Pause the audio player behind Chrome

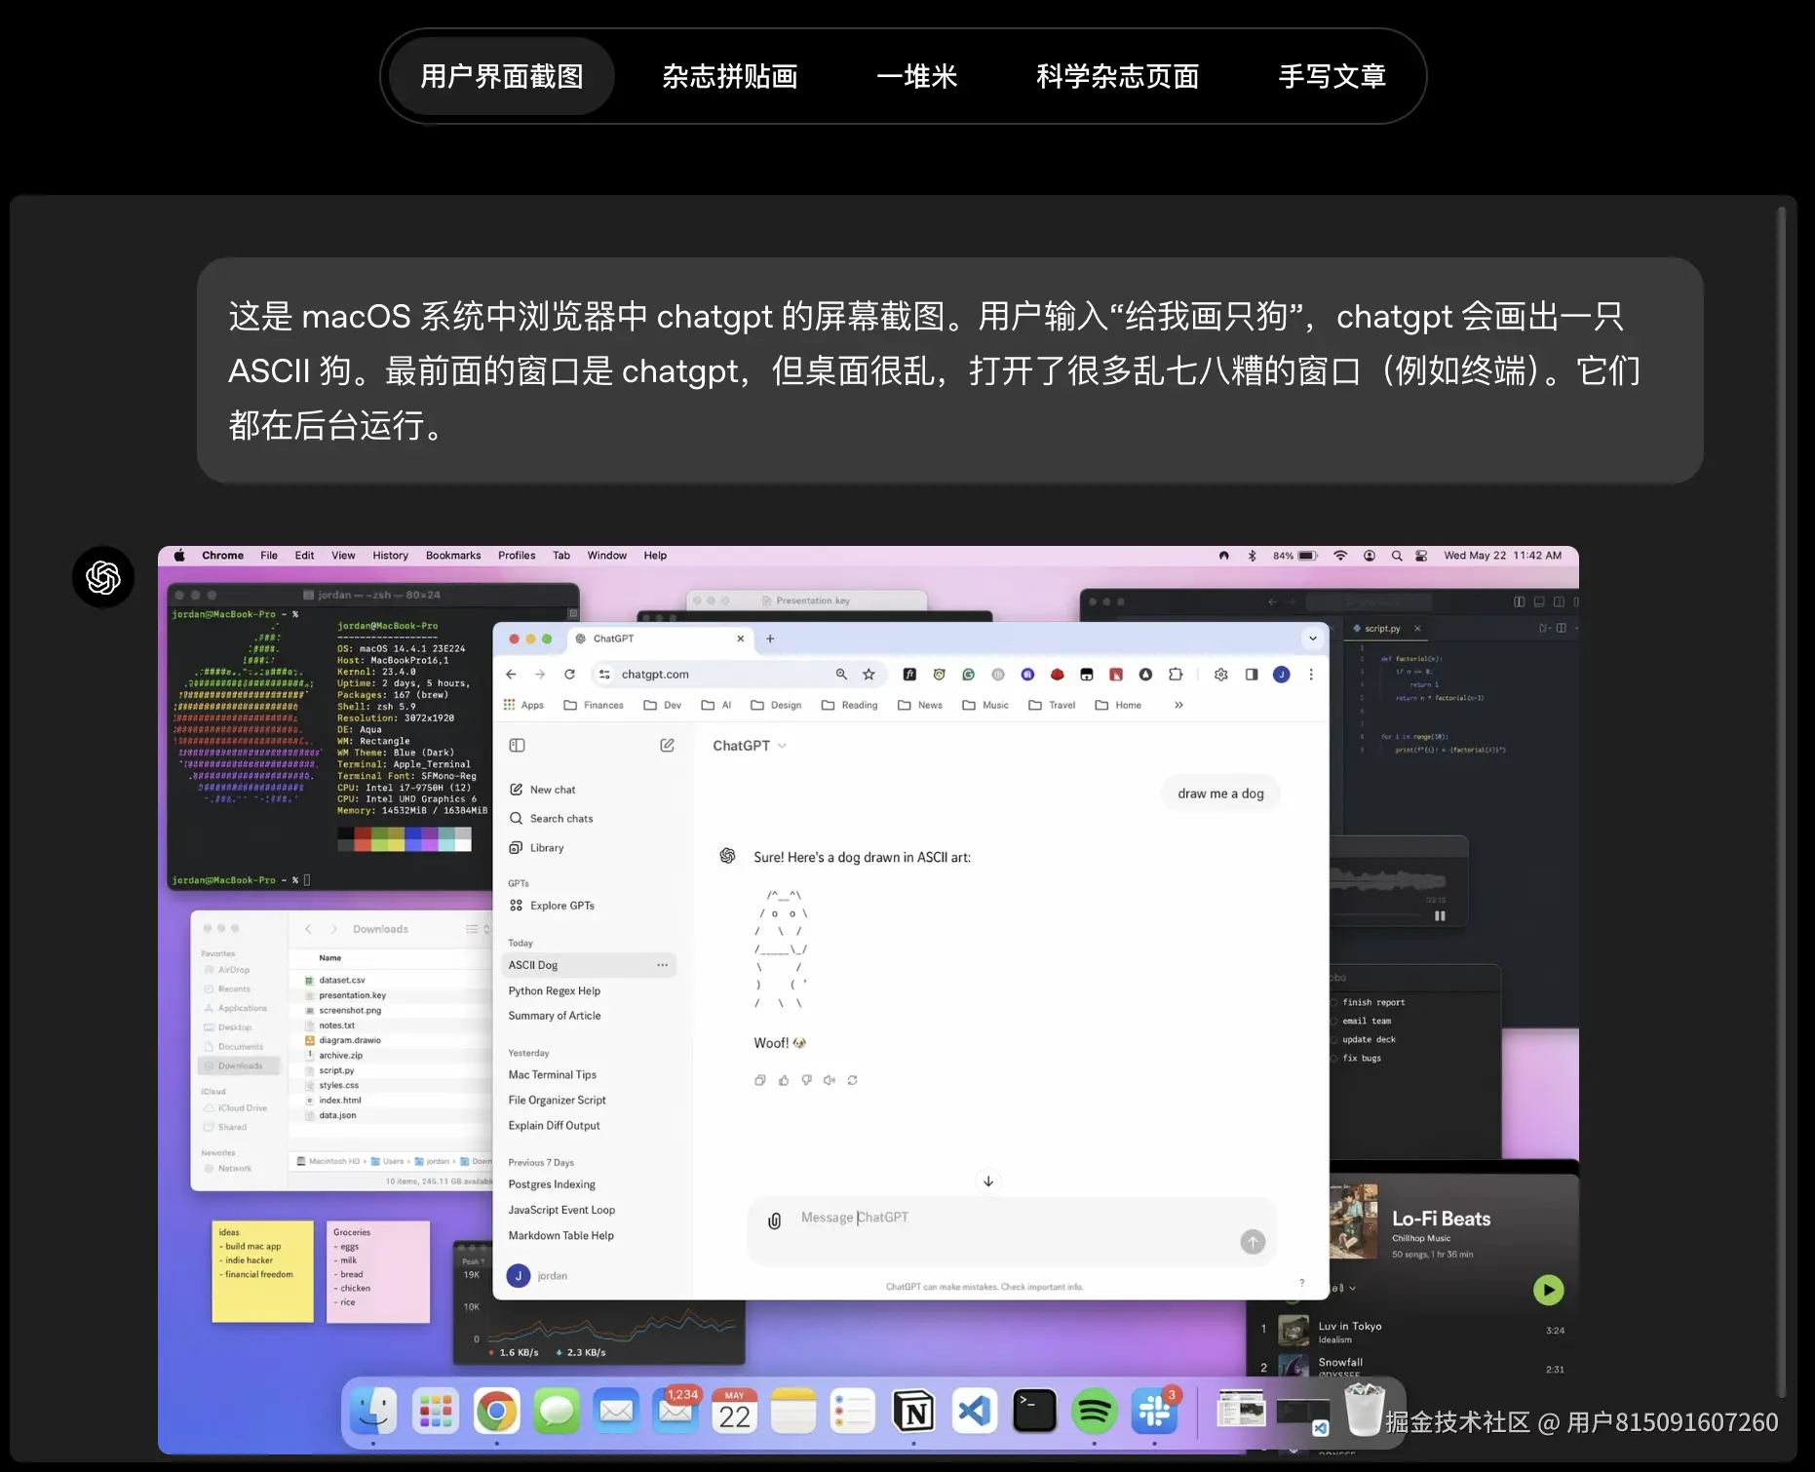point(1440,916)
